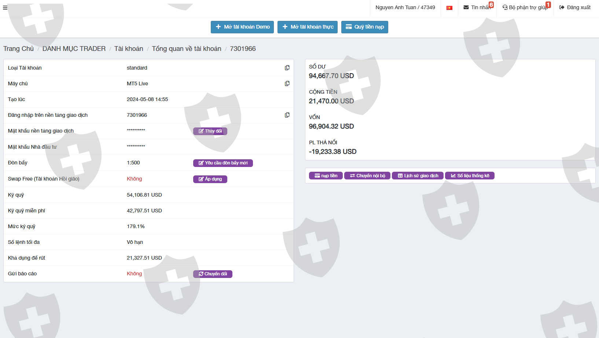Open Tin nhắn messages inbox
This screenshot has height=338, width=599.
(477, 7)
